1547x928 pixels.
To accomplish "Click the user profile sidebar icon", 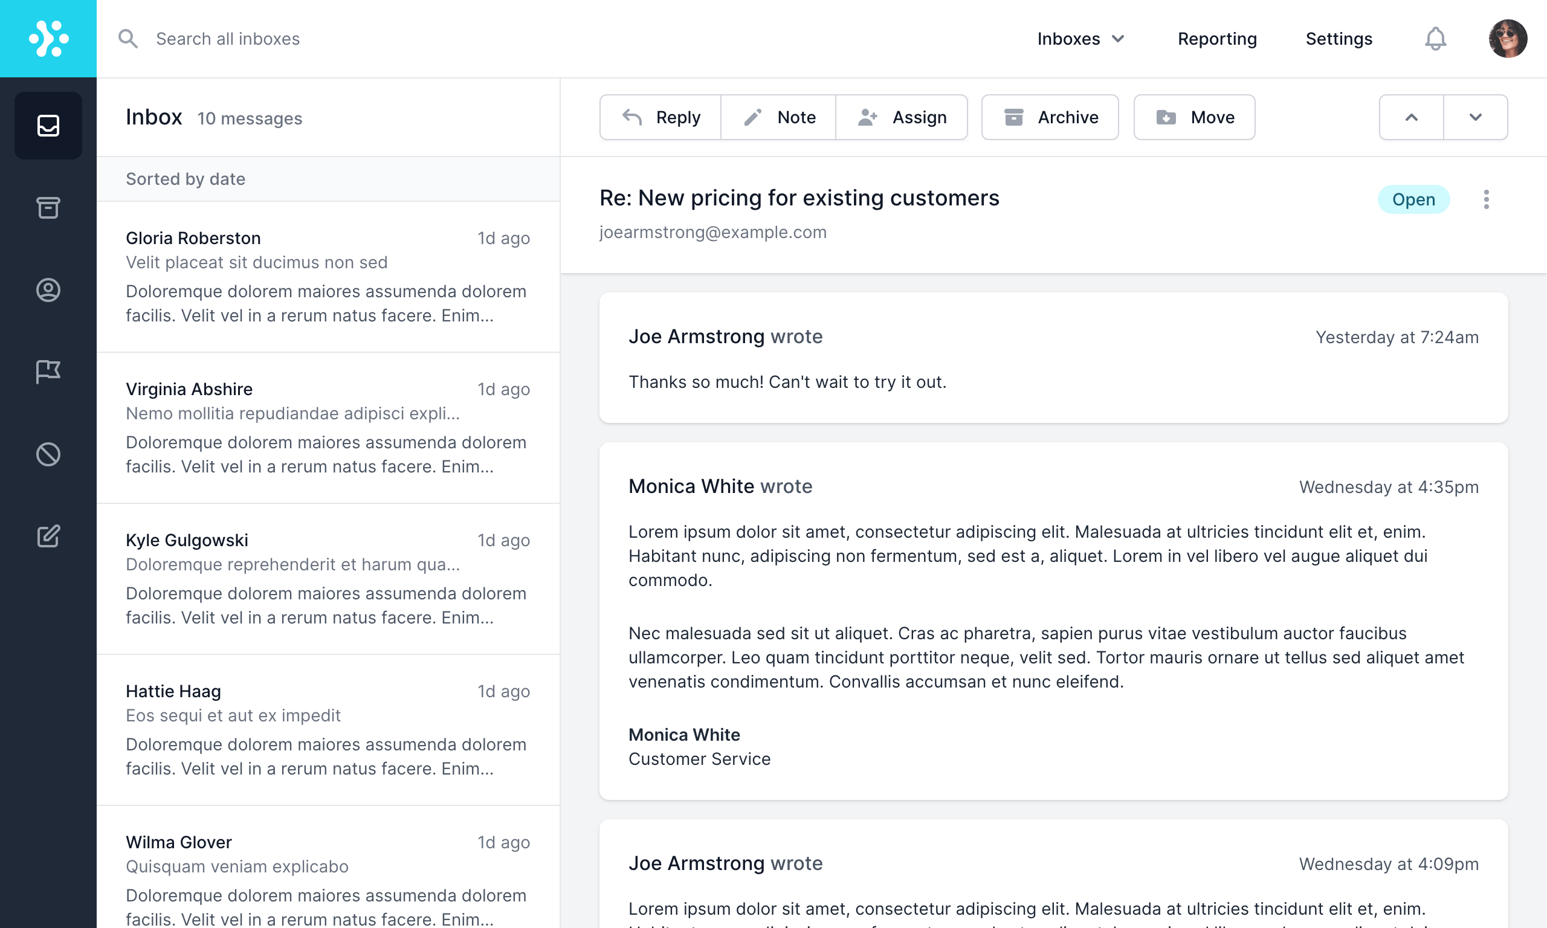I will click(x=48, y=290).
